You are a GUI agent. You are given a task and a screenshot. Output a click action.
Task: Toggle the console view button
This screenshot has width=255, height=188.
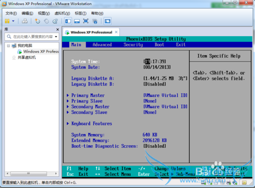coord(108,21)
